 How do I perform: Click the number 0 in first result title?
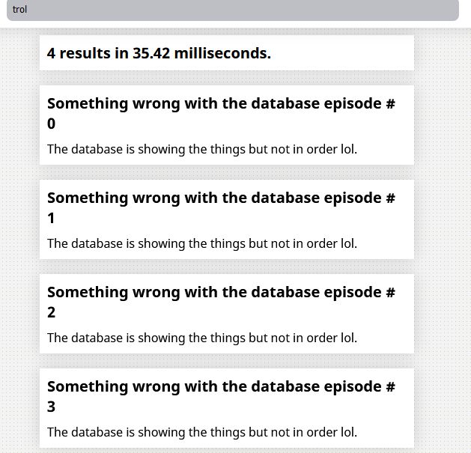pyautogui.click(x=52, y=124)
